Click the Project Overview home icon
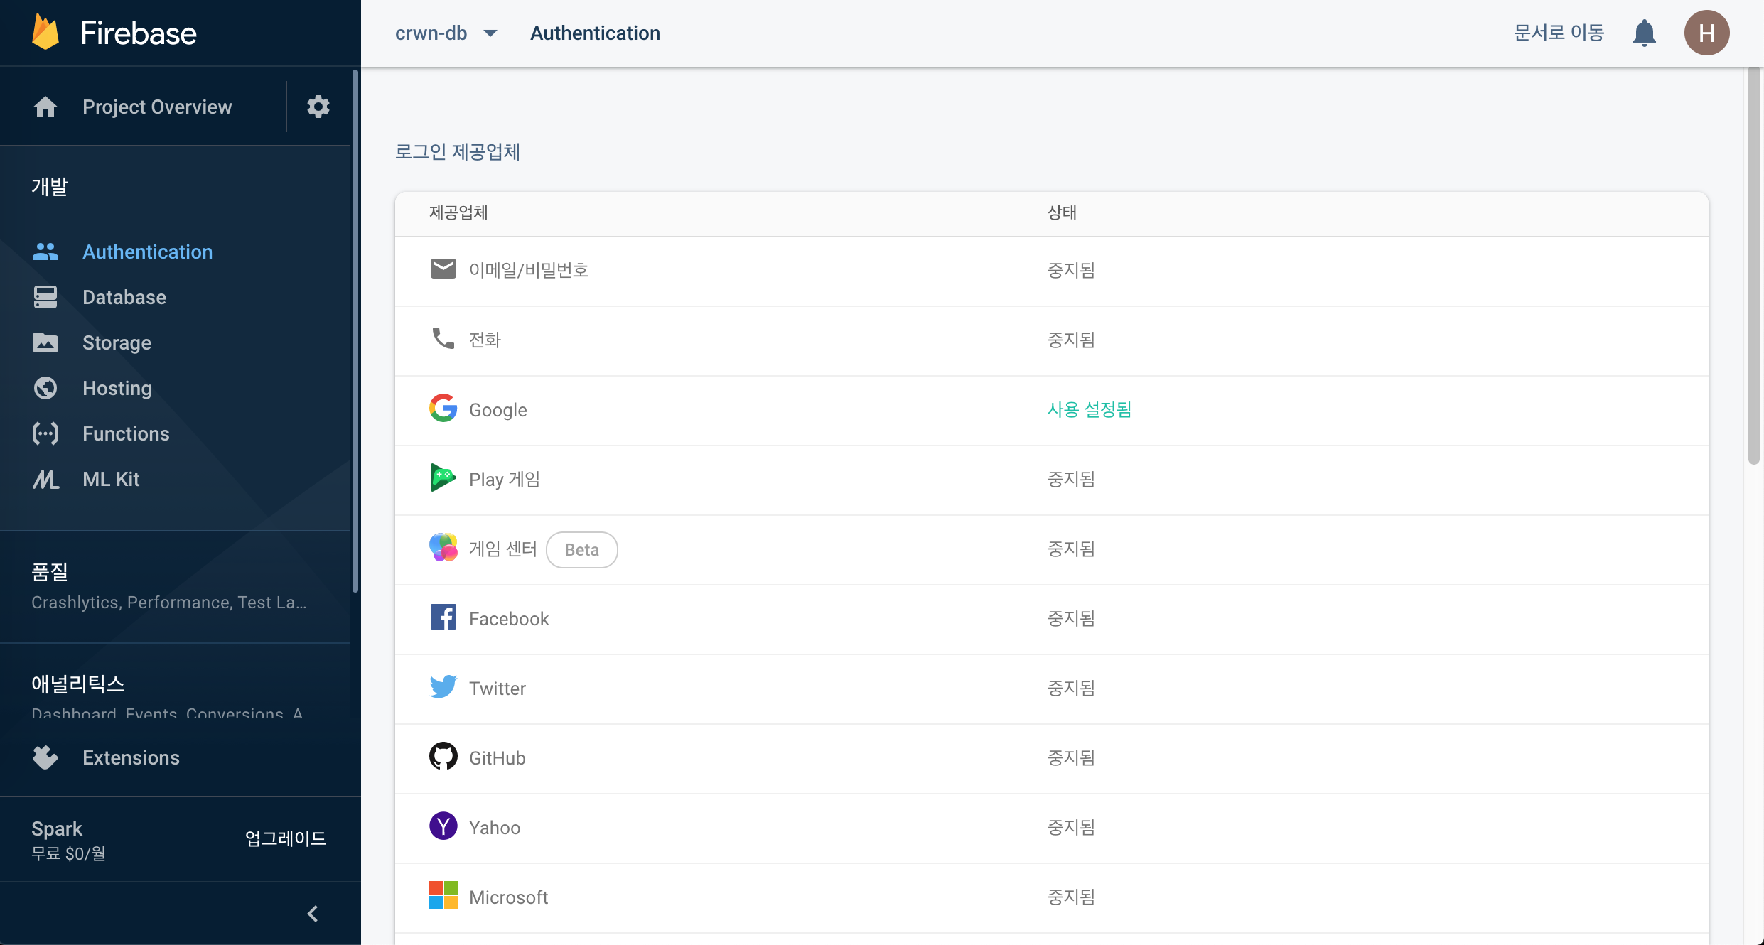Screen dimensions: 1764x945 coord(45,107)
